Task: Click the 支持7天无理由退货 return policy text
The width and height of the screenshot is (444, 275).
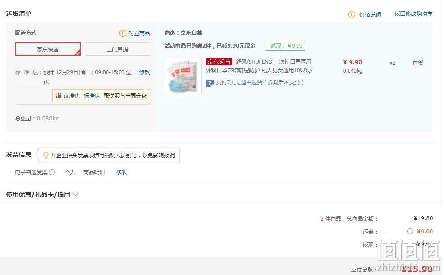Action: coord(260,83)
